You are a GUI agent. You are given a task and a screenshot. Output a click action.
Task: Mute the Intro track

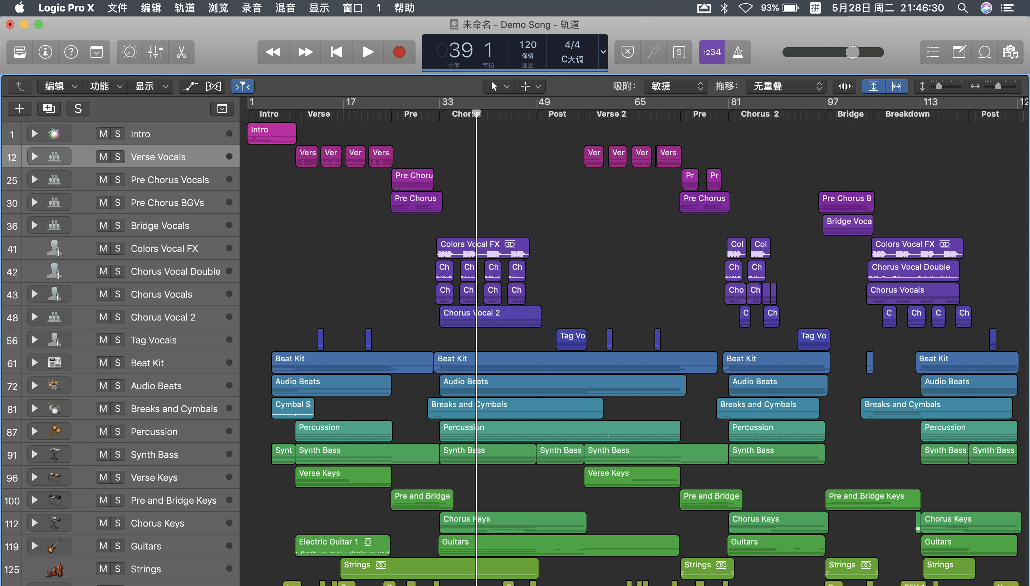(x=103, y=134)
